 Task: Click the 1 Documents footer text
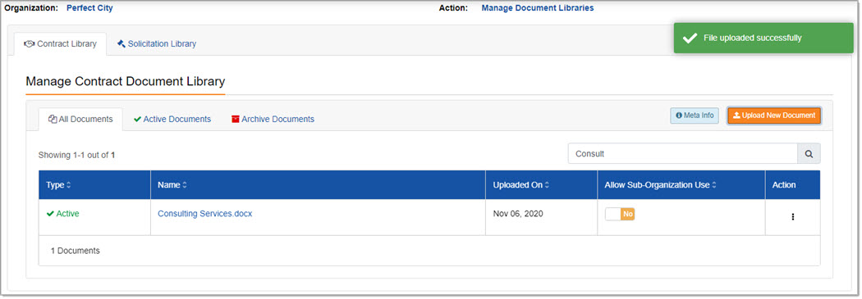click(76, 251)
